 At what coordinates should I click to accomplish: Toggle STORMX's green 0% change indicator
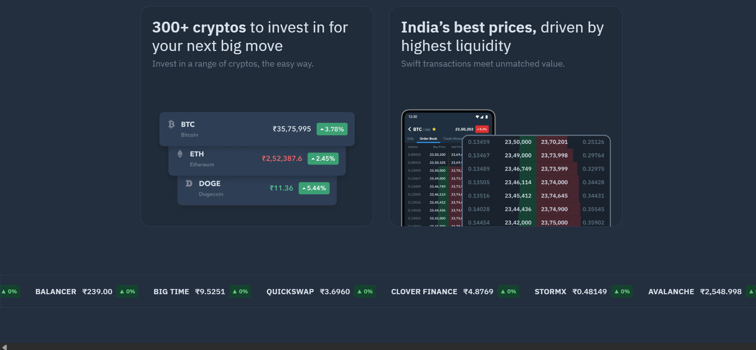point(622,291)
